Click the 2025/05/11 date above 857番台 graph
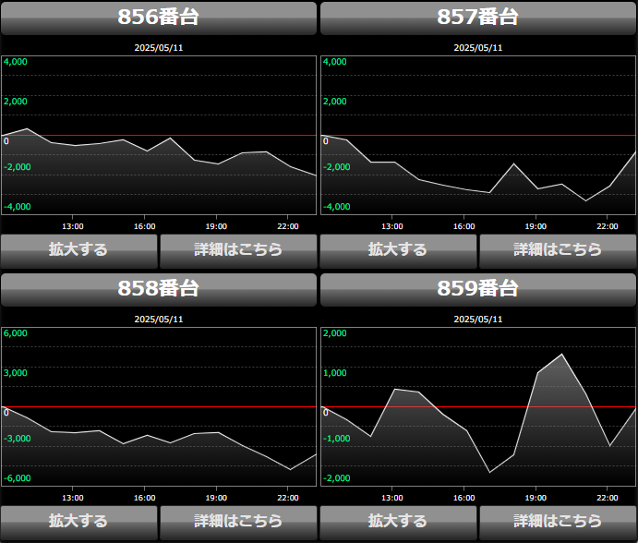This screenshot has height=543, width=638. pos(478,48)
